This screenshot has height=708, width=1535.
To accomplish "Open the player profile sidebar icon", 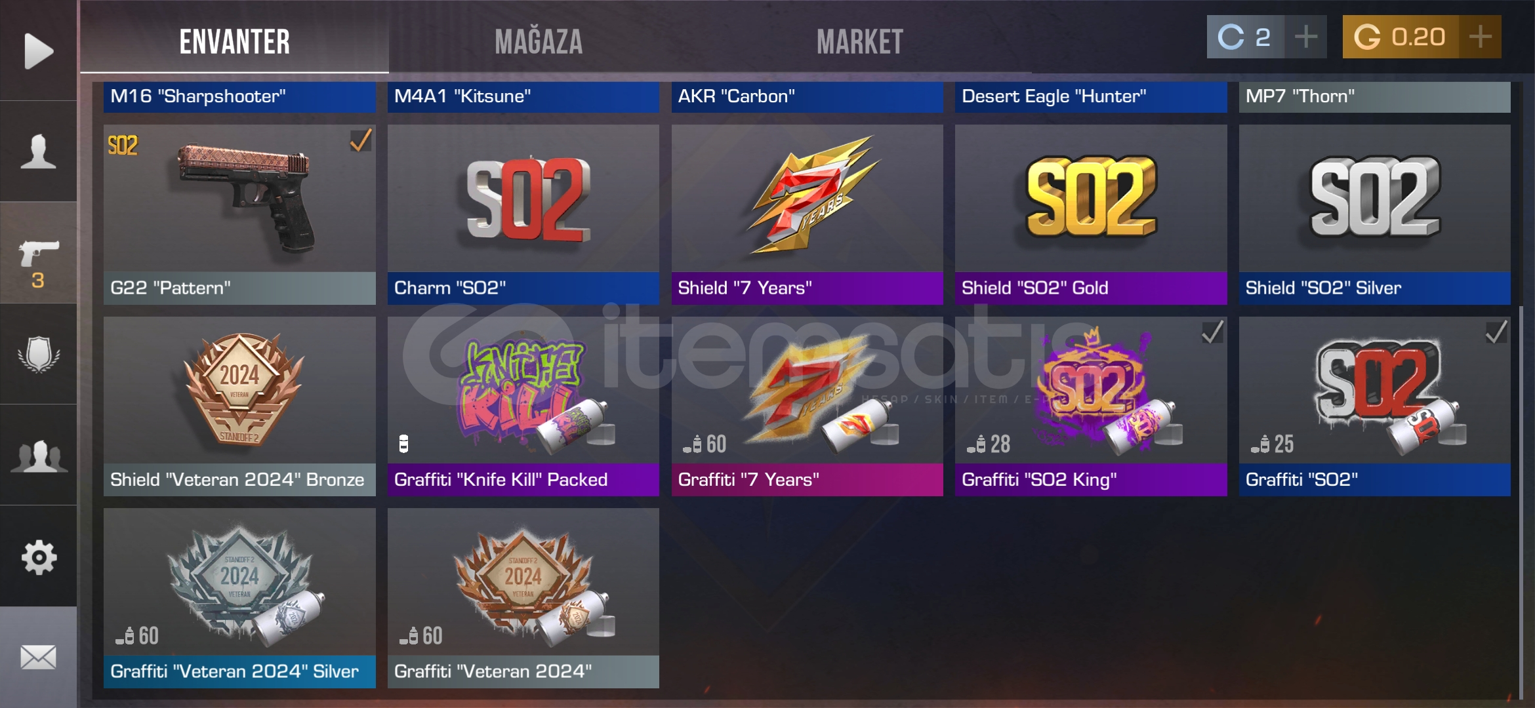I will pos(38,151).
